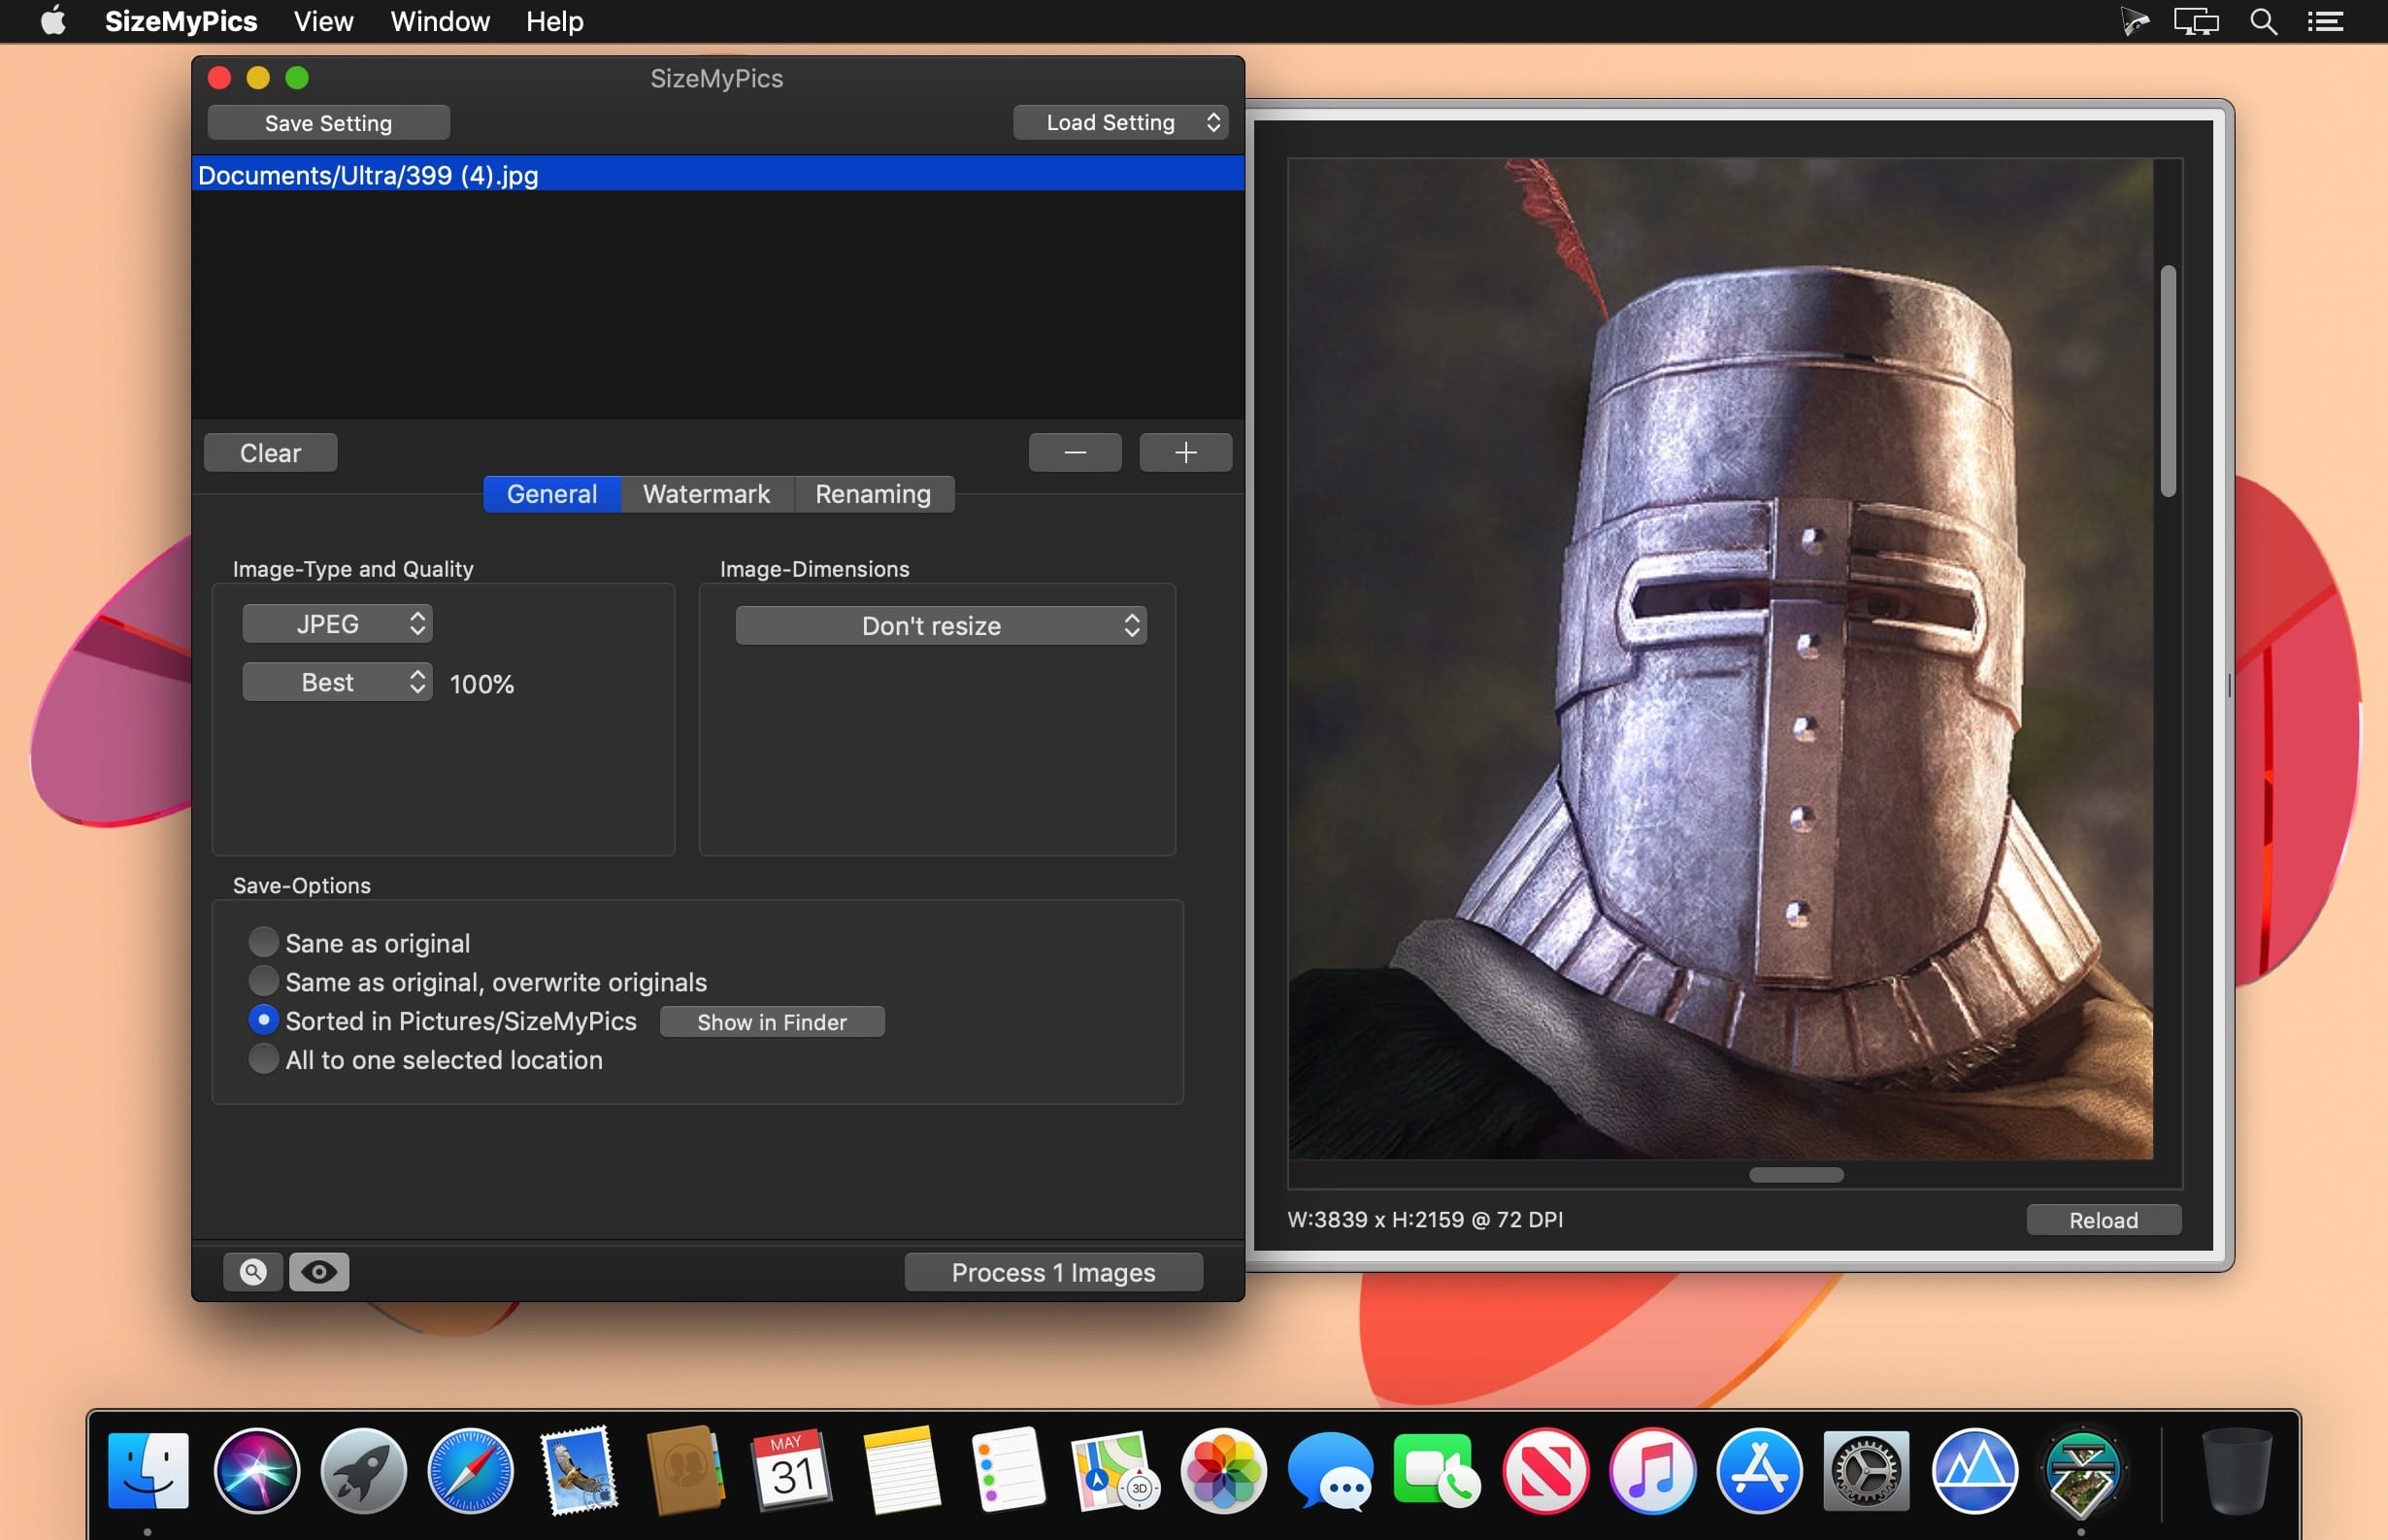
Task: Open Safari from the dock
Action: 470,1471
